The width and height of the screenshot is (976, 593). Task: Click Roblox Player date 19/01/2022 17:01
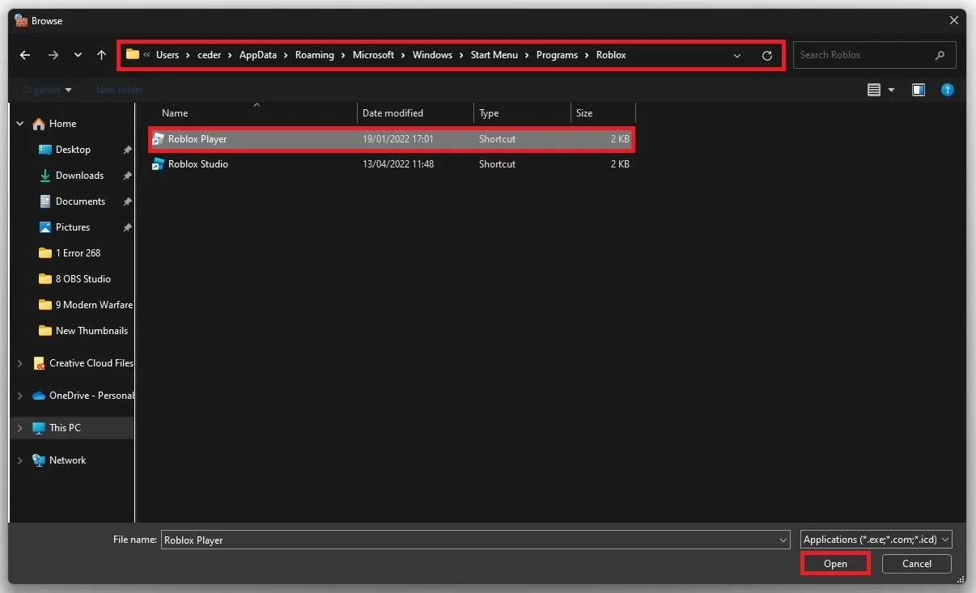coord(398,139)
